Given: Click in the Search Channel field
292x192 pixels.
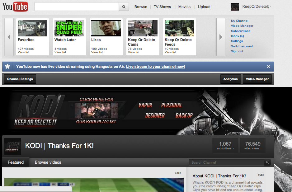Looking at the screenshot, I should click(x=226, y=162).
